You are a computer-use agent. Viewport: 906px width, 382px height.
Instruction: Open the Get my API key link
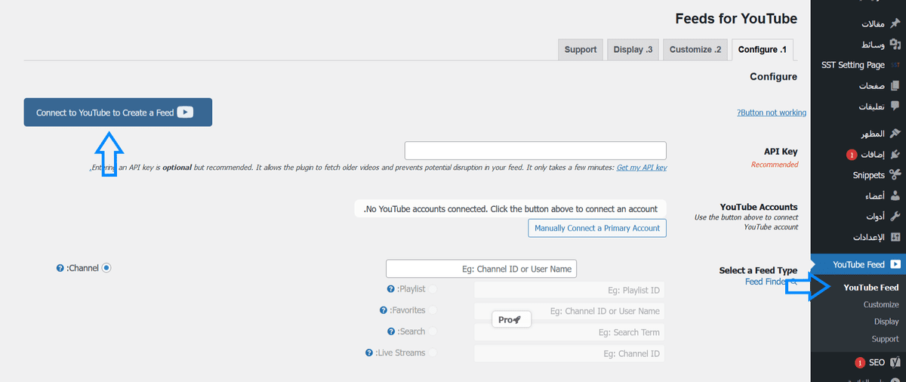[641, 168]
